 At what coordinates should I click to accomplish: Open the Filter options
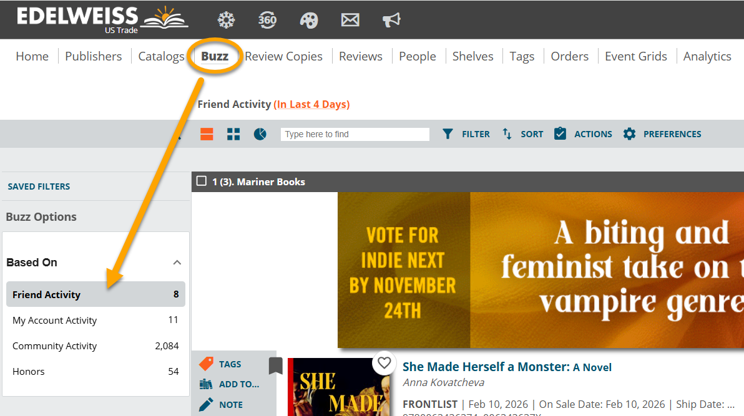pos(466,134)
